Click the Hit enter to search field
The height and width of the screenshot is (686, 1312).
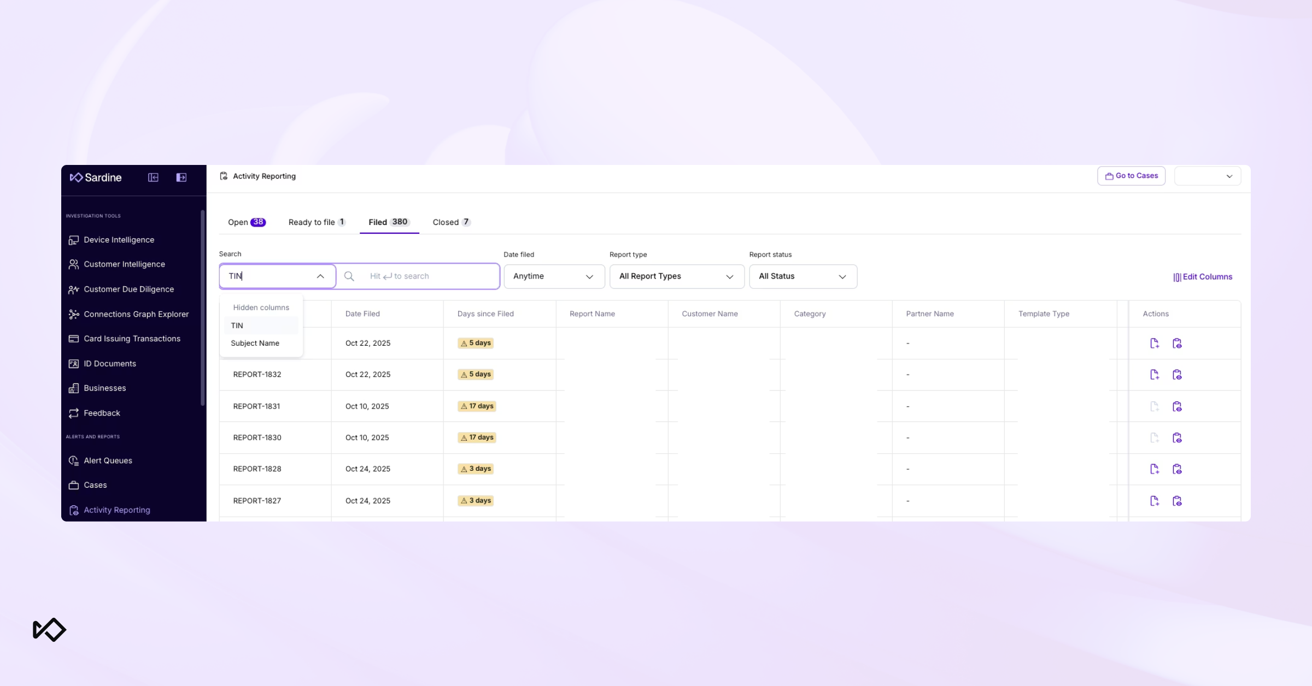click(426, 276)
